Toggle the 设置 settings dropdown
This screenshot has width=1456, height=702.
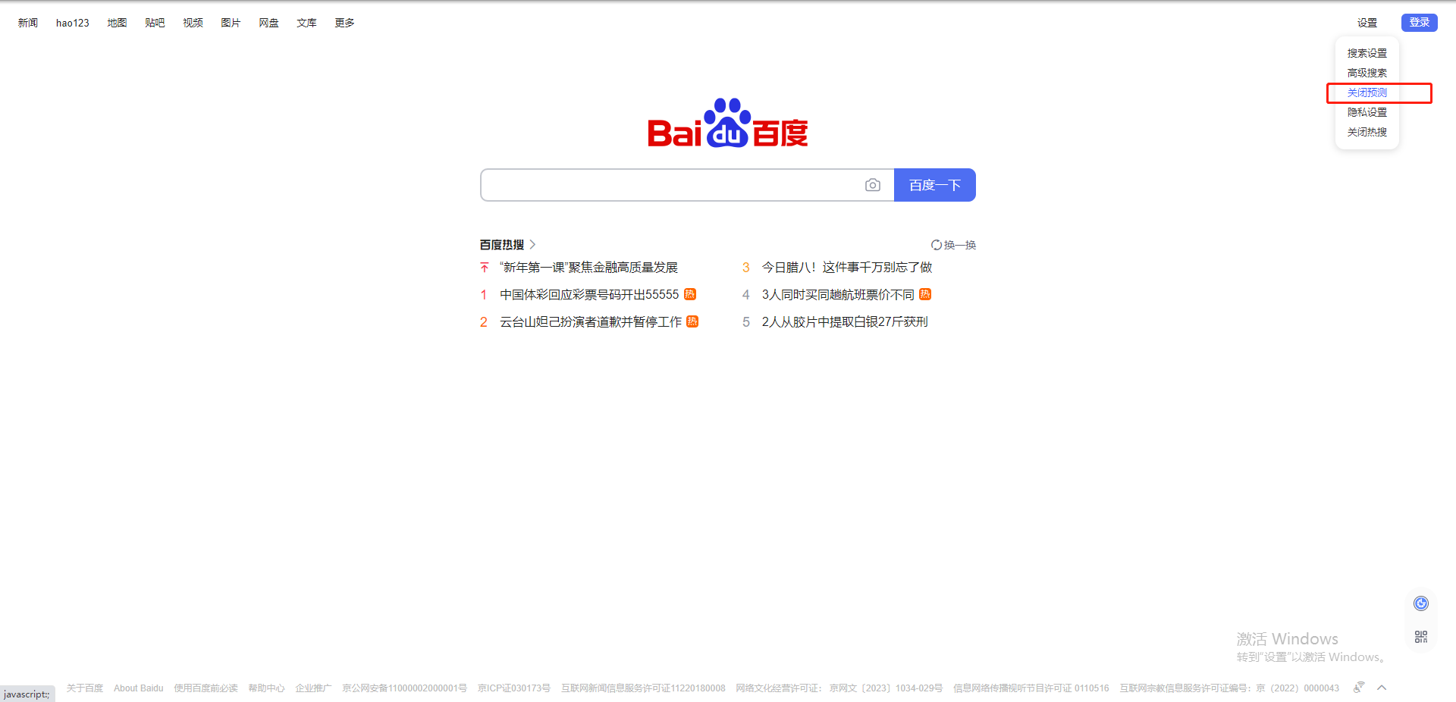coord(1367,23)
